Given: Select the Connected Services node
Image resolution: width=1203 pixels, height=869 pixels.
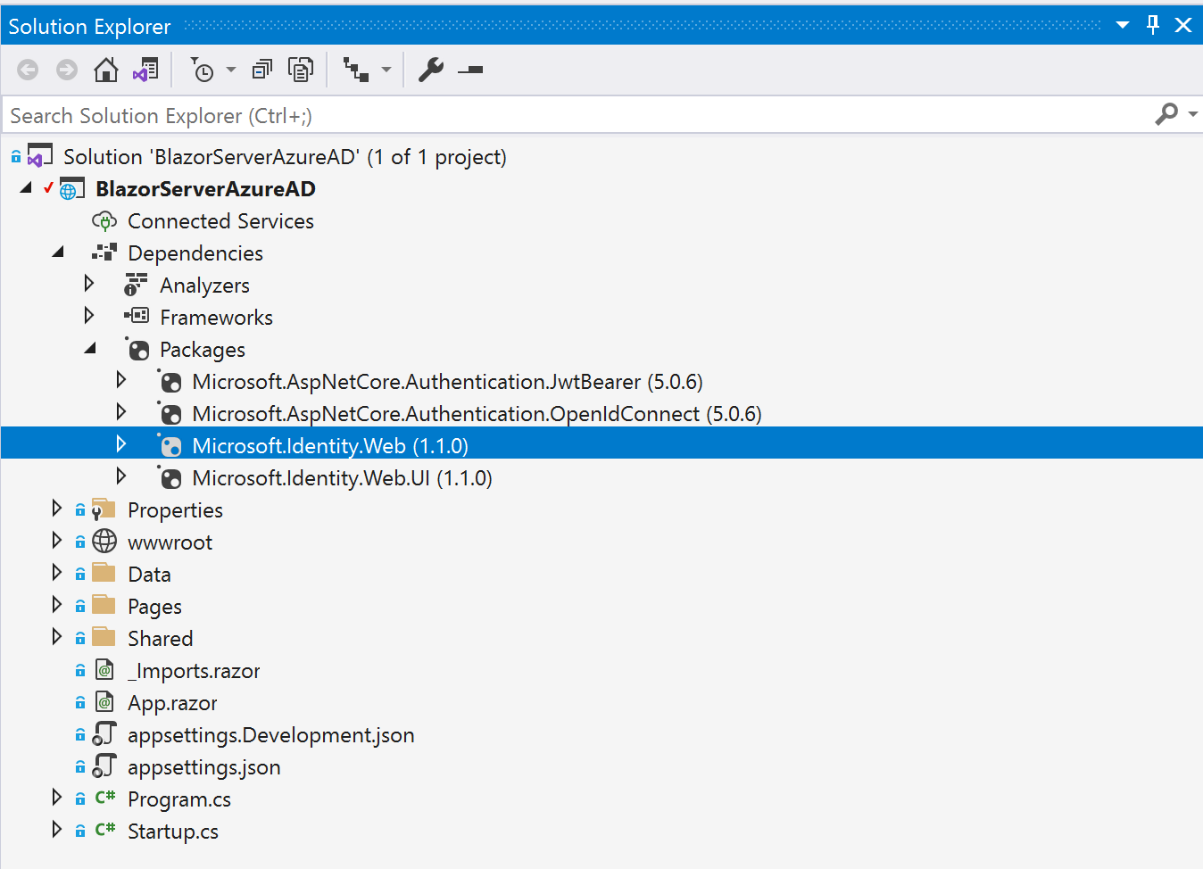Looking at the screenshot, I should tap(220, 220).
